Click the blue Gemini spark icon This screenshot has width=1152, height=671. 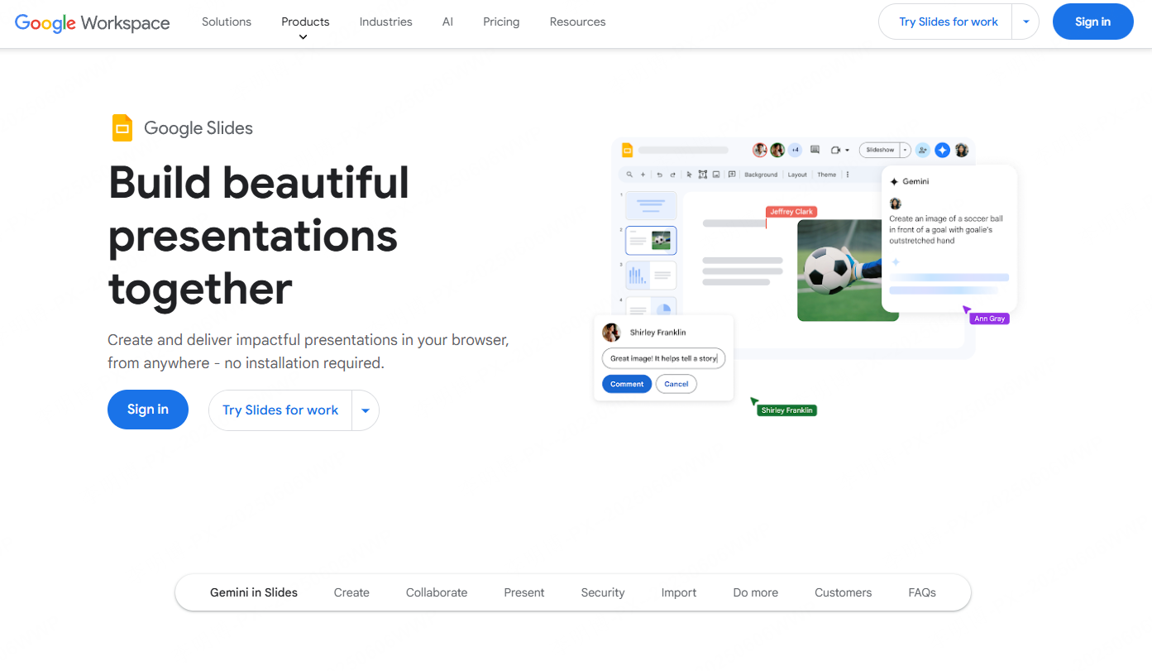click(942, 150)
